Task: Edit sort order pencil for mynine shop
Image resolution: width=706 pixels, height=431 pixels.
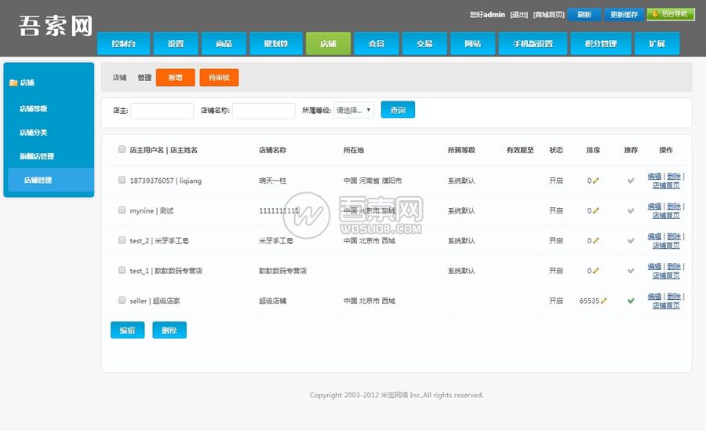Action: pos(596,210)
